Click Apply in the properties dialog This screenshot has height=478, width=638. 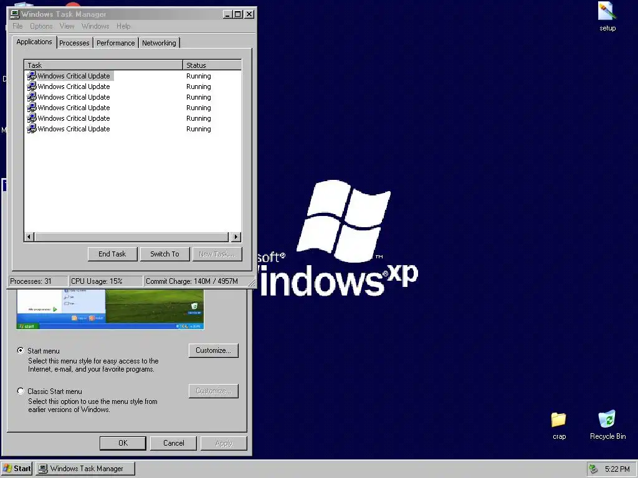point(224,443)
